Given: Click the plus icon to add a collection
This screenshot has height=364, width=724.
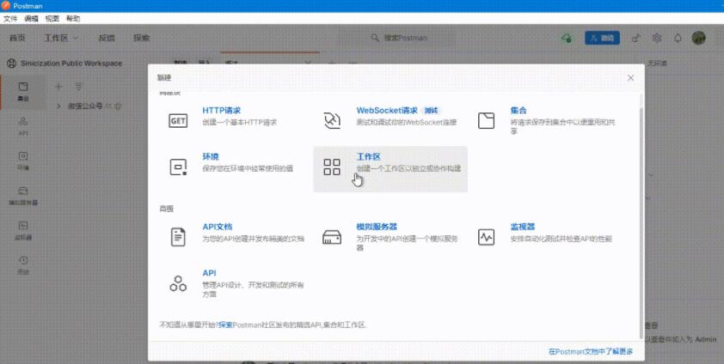Looking at the screenshot, I should [x=58, y=87].
